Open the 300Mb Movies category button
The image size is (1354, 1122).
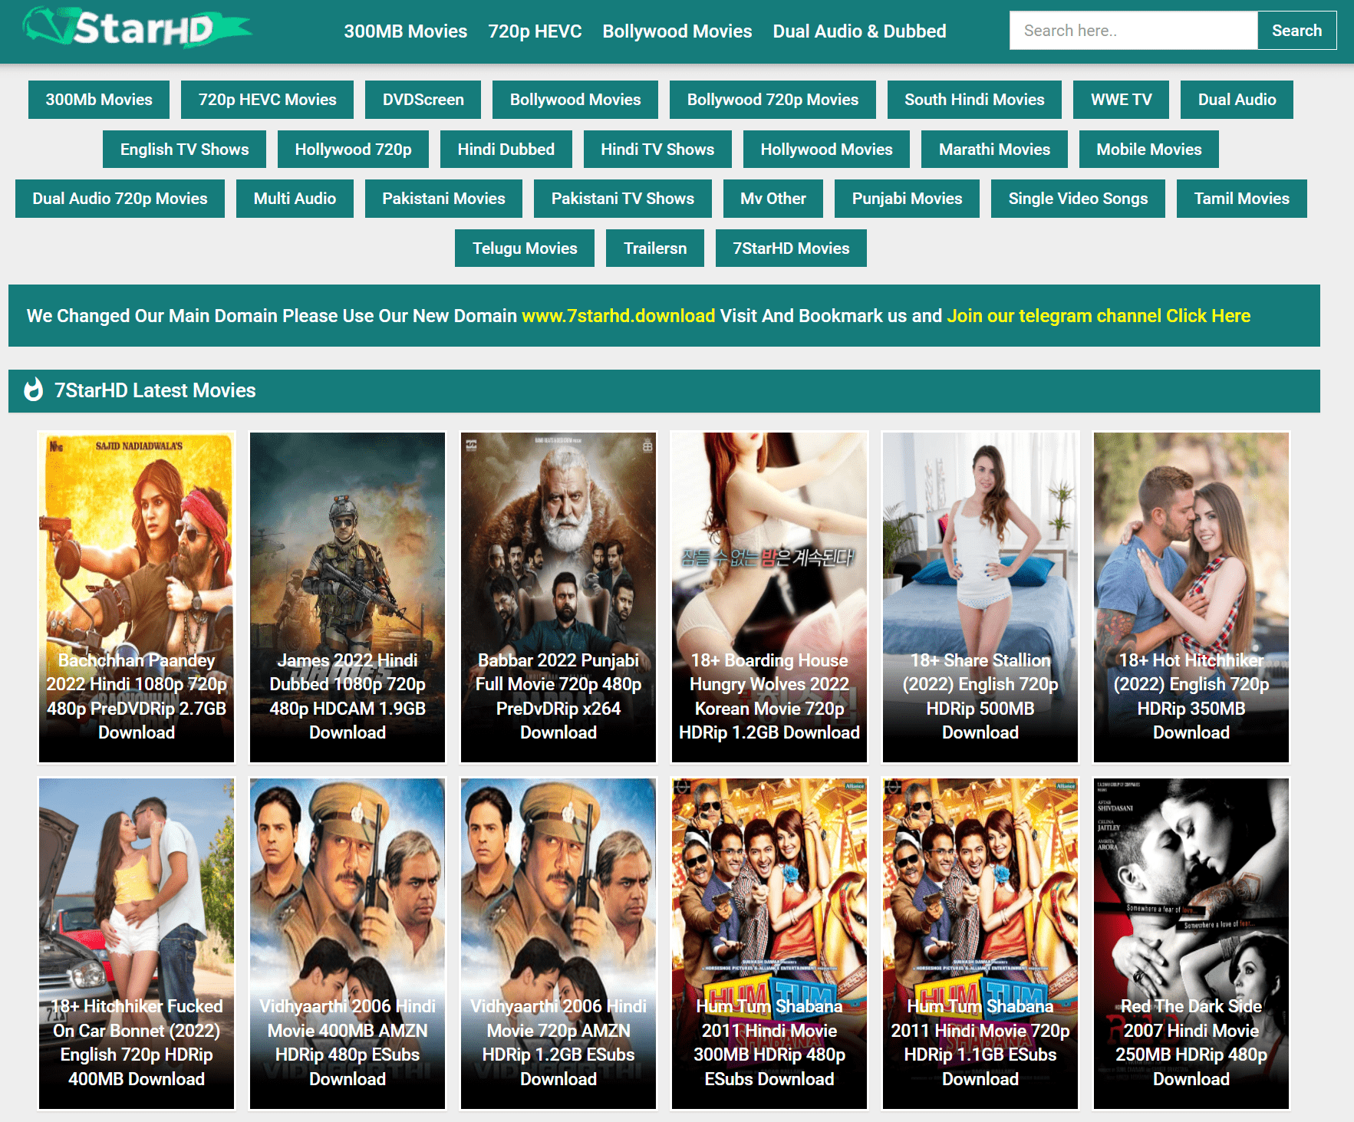(x=99, y=100)
